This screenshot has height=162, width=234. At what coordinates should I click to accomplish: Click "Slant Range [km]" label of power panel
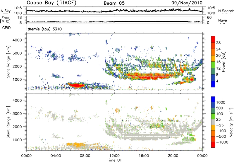(8, 62)
